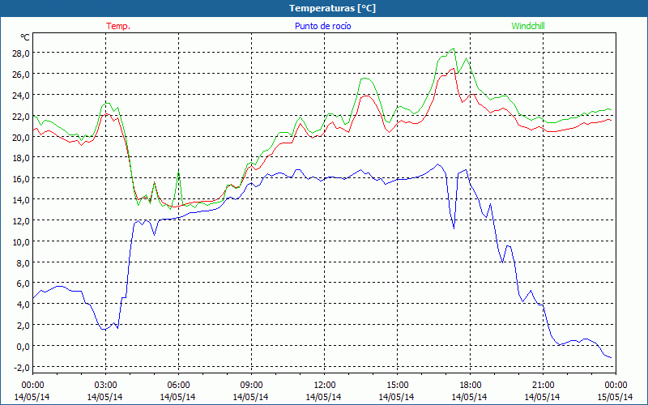This screenshot has width=648, height=405.
Task: Click the 6,0 y-axis value
Action: pos(23,283)
